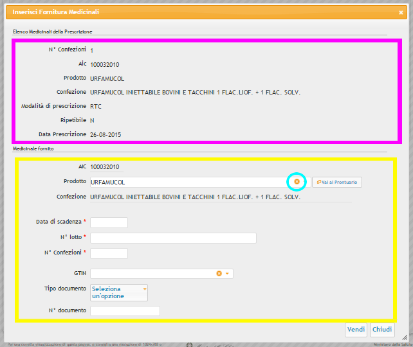Focus the Data di scadenza input field
413x347 pixels.
[x=109, y=222]
